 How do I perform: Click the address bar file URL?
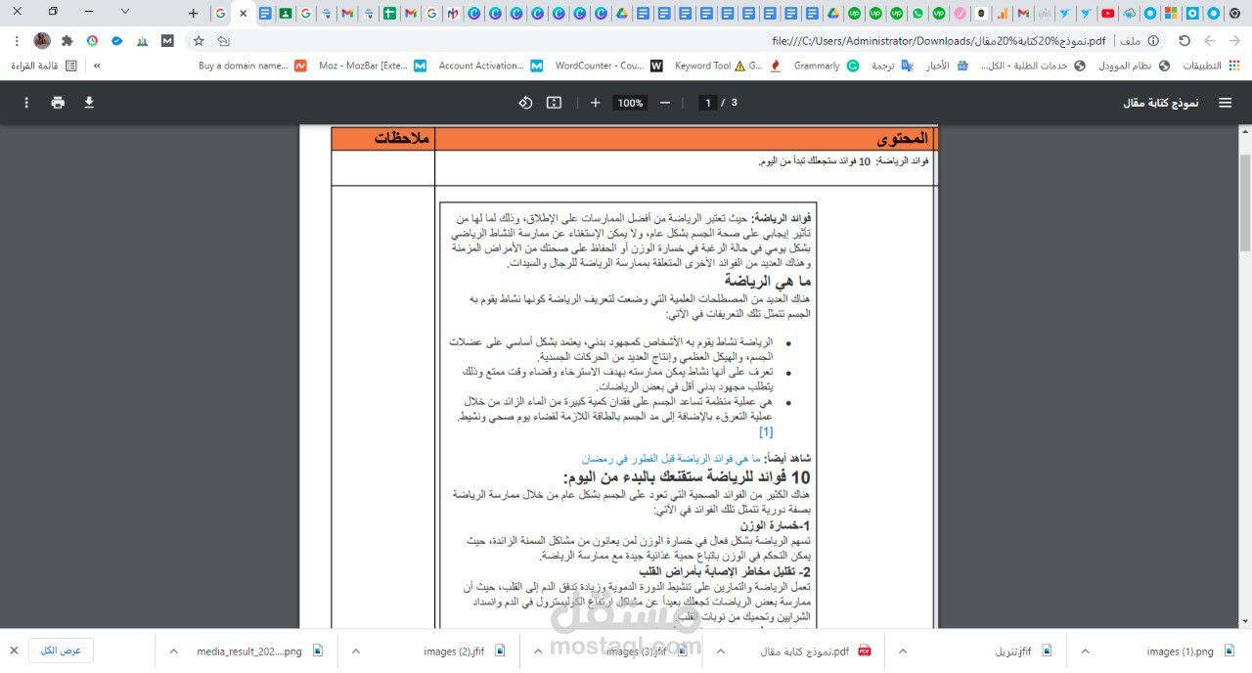[x=939, y=41]
